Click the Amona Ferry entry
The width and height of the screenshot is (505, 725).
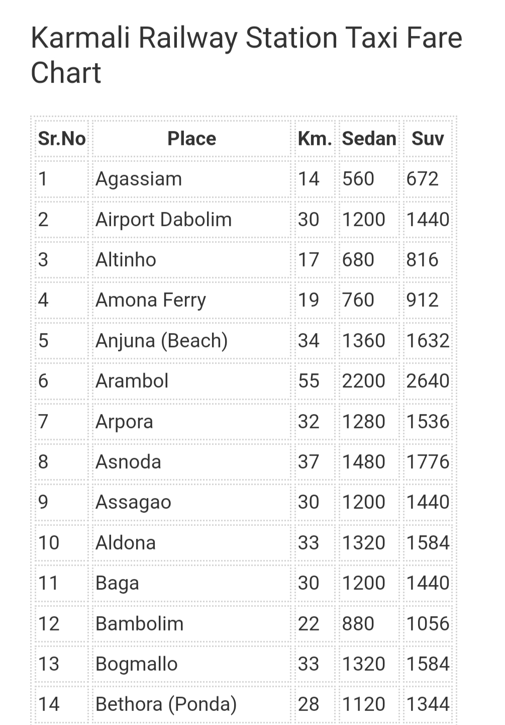[x=151, y=300]
